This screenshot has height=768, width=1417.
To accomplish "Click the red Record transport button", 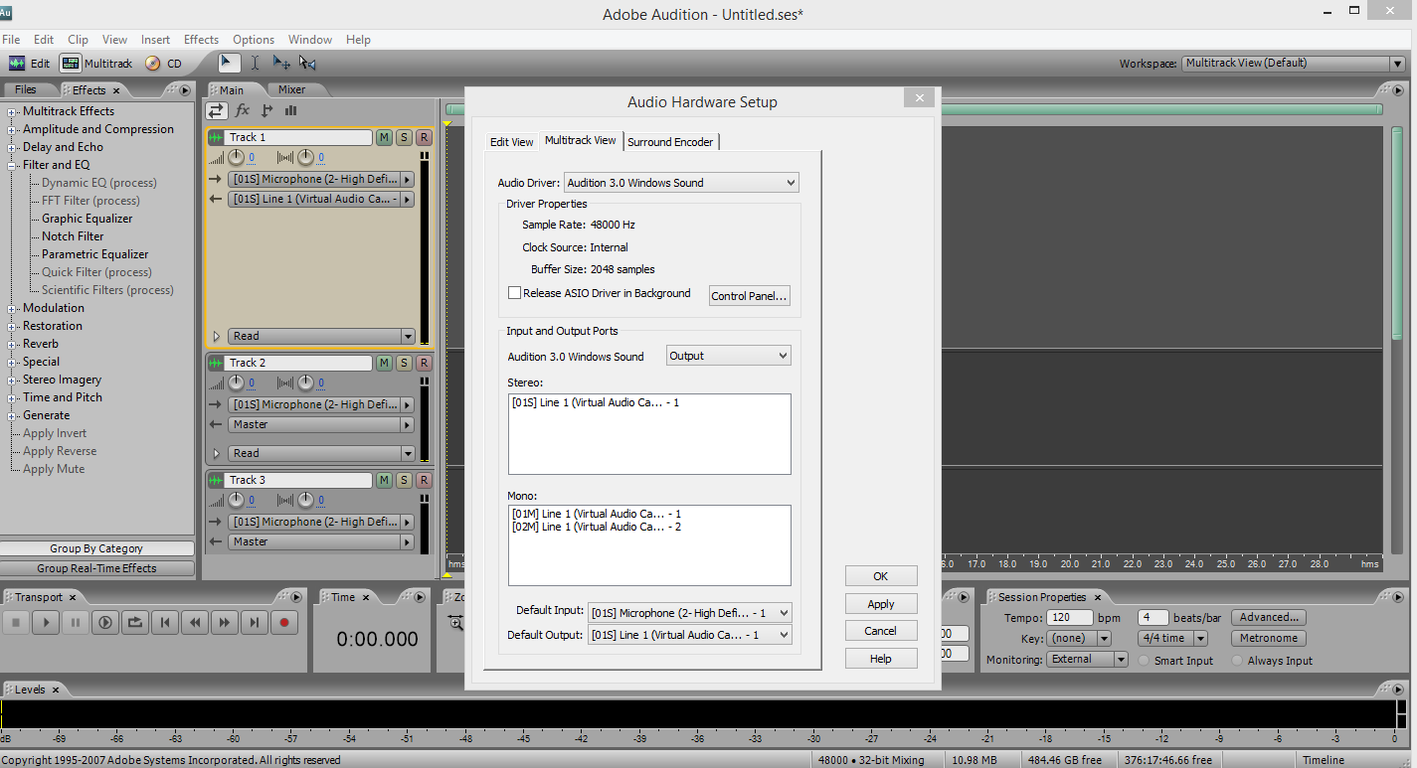I will [284, 622].
